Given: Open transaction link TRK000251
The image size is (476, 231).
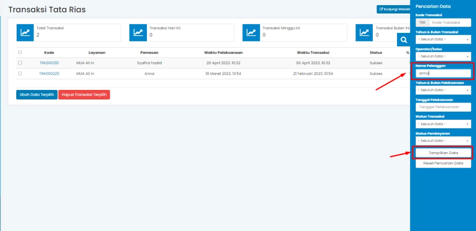Looking at the screenshot, I should (49, 63).
